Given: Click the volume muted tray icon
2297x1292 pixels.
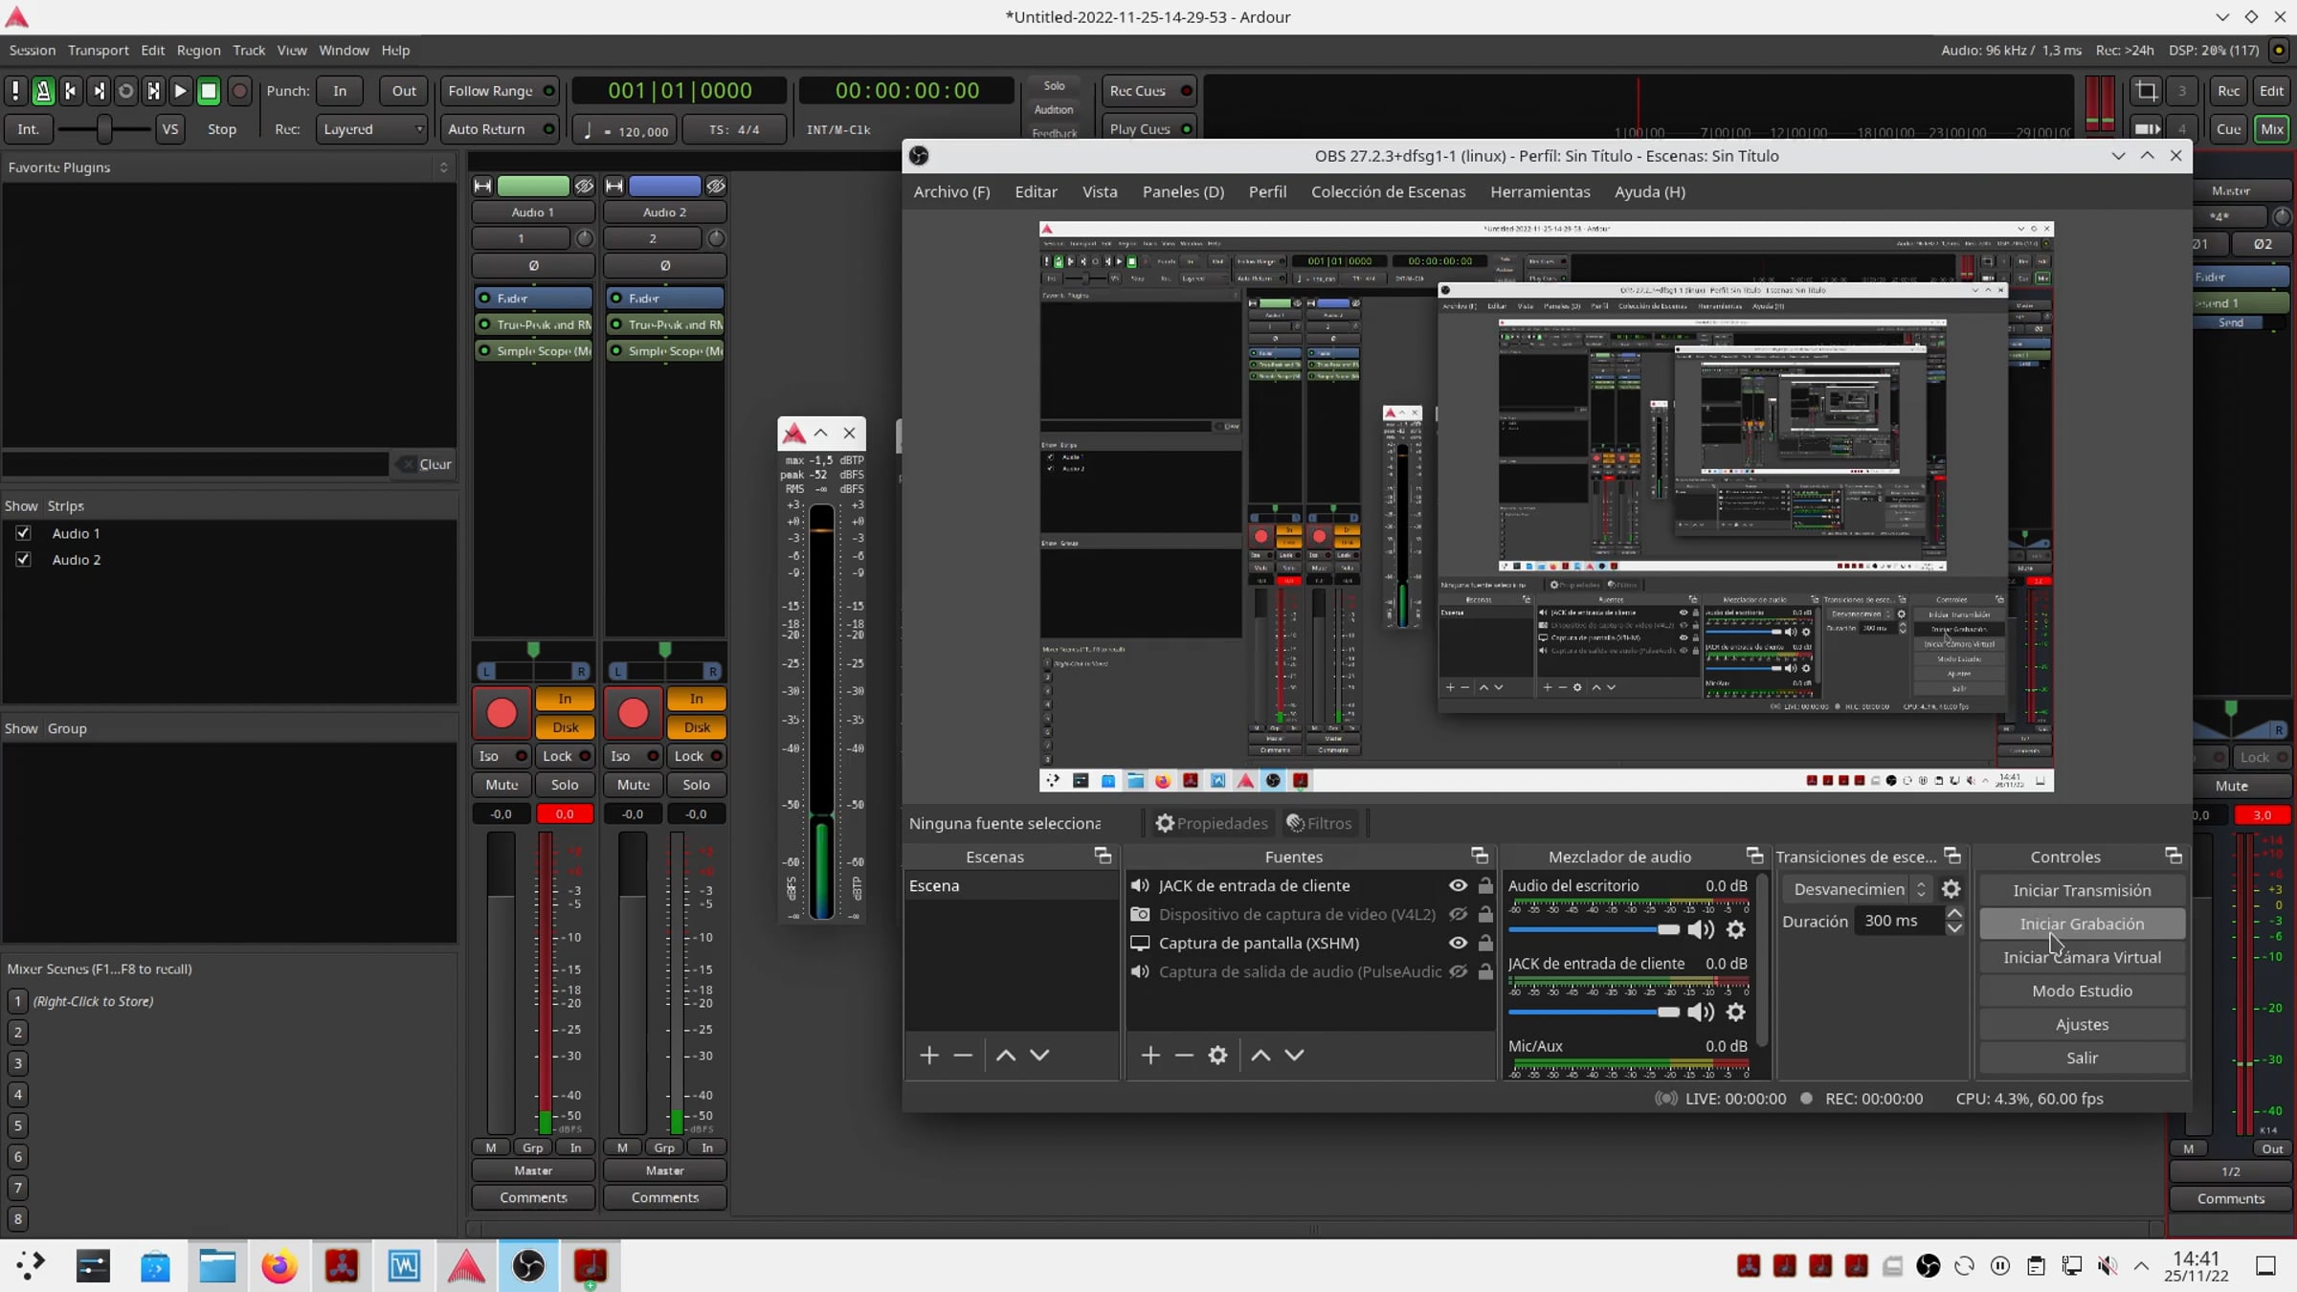Looking at the screenshot, I should (2107, 1266).
